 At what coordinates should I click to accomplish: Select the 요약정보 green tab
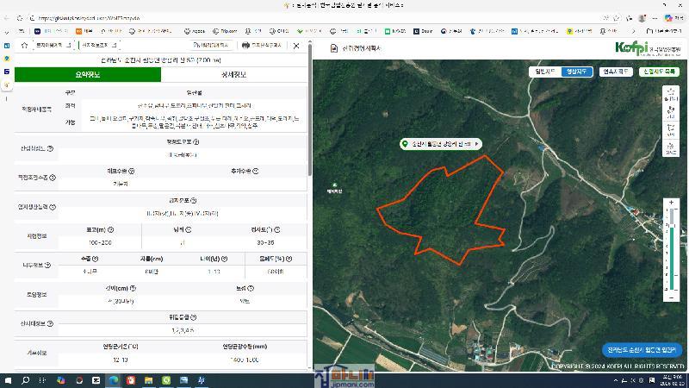pyautogui.click(x=88, y=75)
